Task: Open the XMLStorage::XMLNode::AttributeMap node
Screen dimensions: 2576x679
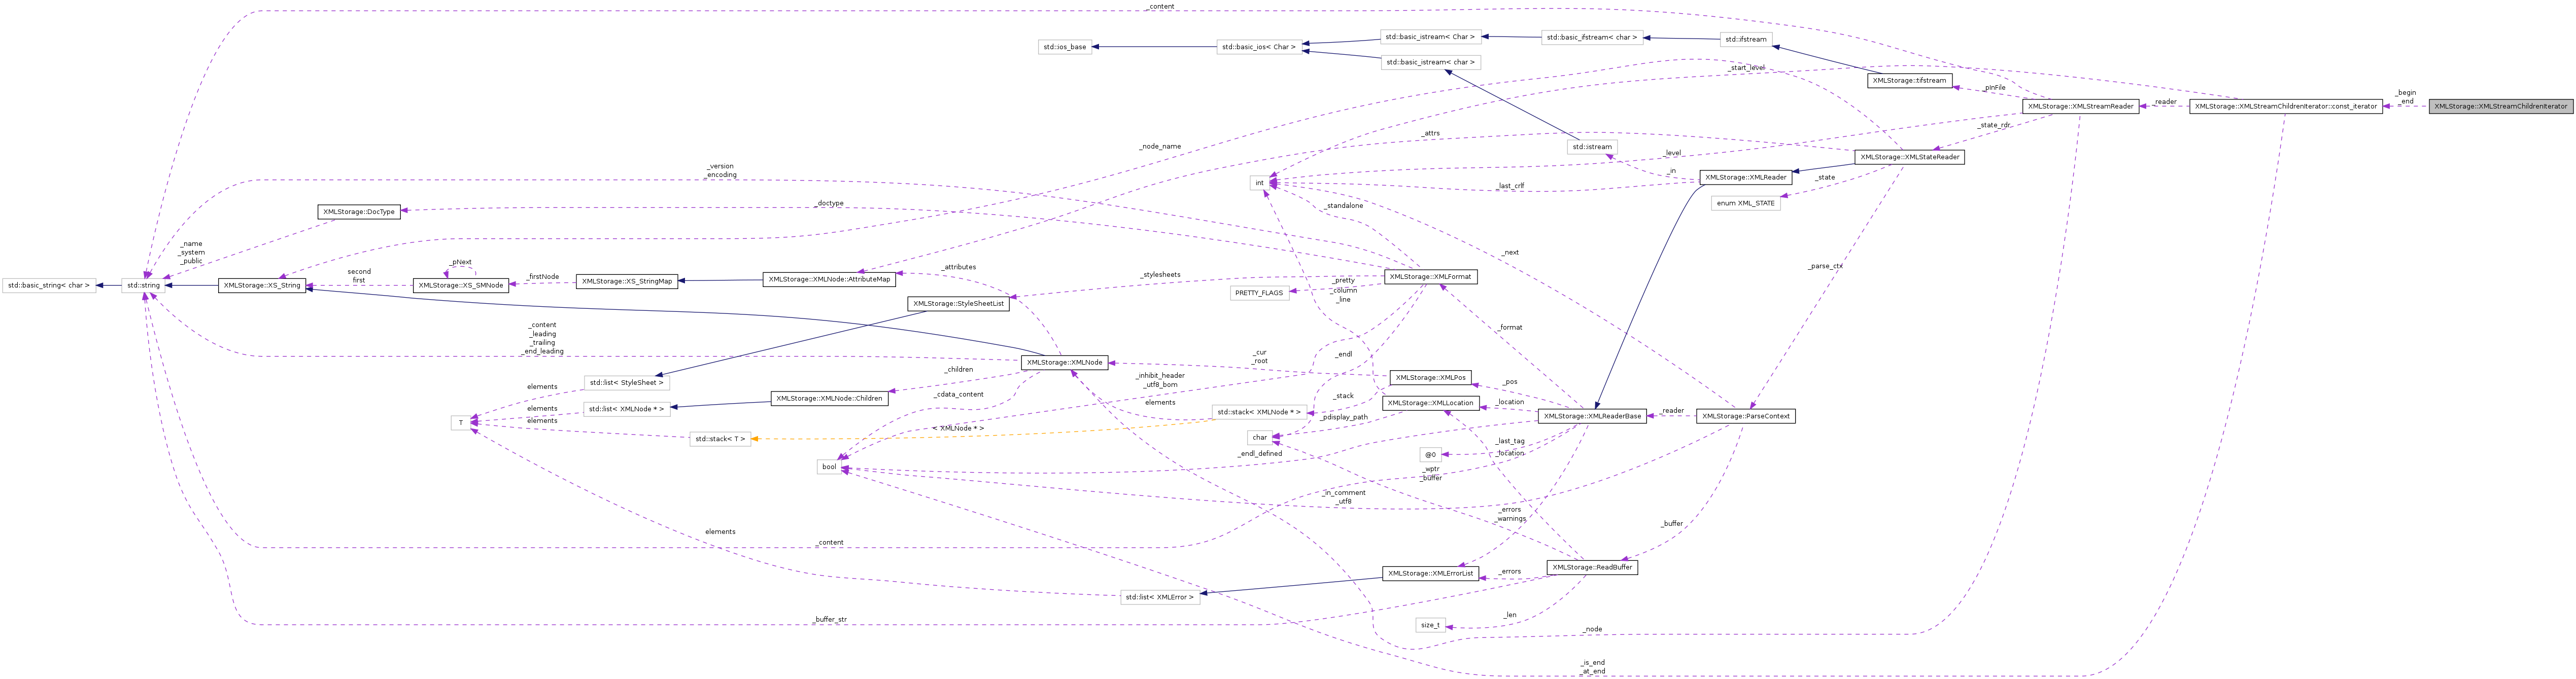Action: 829,280
